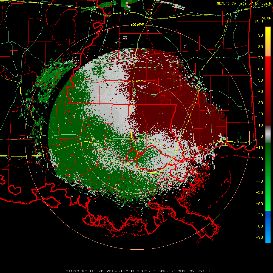Click the 05:00 timestamp in caption

(203, 271)
